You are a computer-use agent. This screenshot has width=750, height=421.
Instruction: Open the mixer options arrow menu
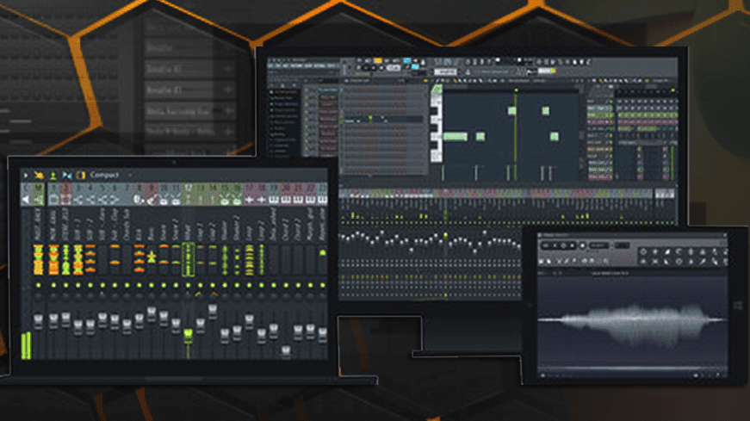tap(26, 175)
